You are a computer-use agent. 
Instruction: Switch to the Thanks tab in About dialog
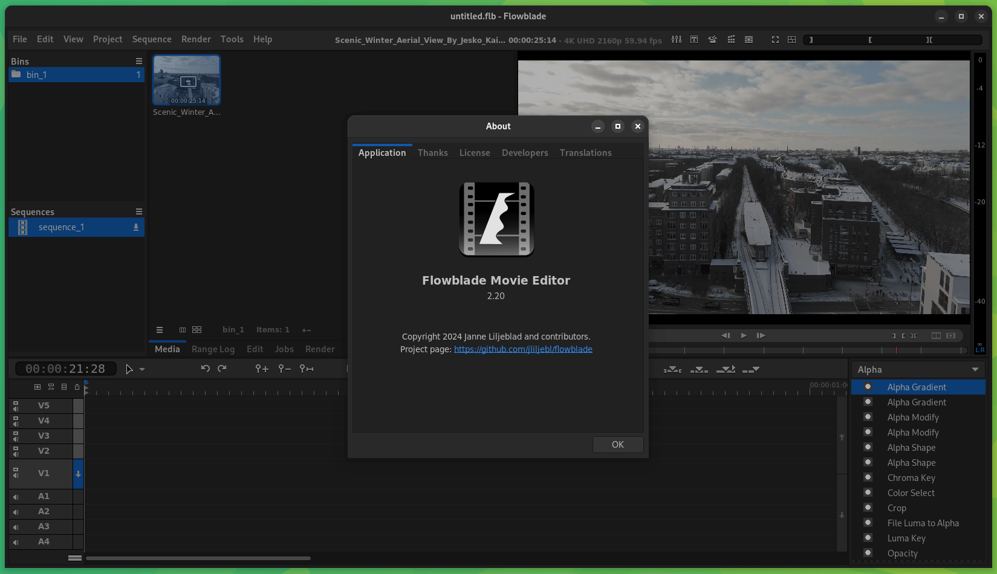(x=432, y=152)
